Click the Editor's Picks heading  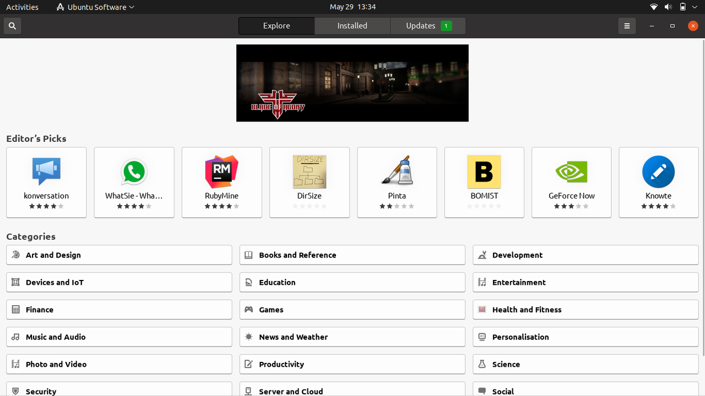click(36, 139)
